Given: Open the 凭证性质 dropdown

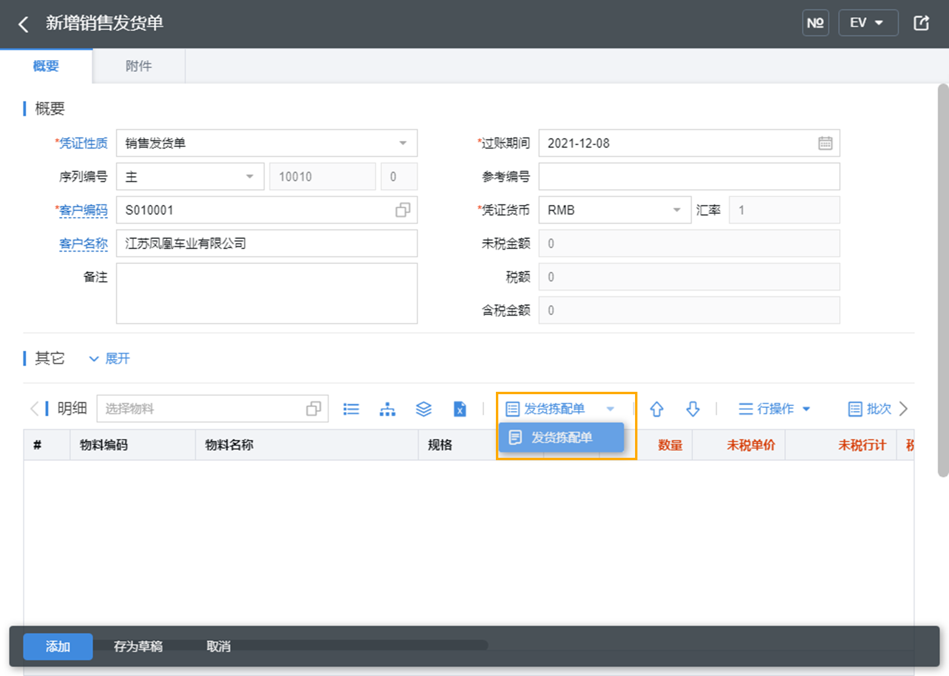Looking at the screenshot, I should click(x=266, y=143).
